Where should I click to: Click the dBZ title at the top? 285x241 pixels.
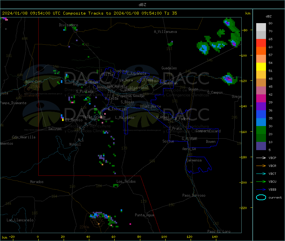(x=142, y=5)
